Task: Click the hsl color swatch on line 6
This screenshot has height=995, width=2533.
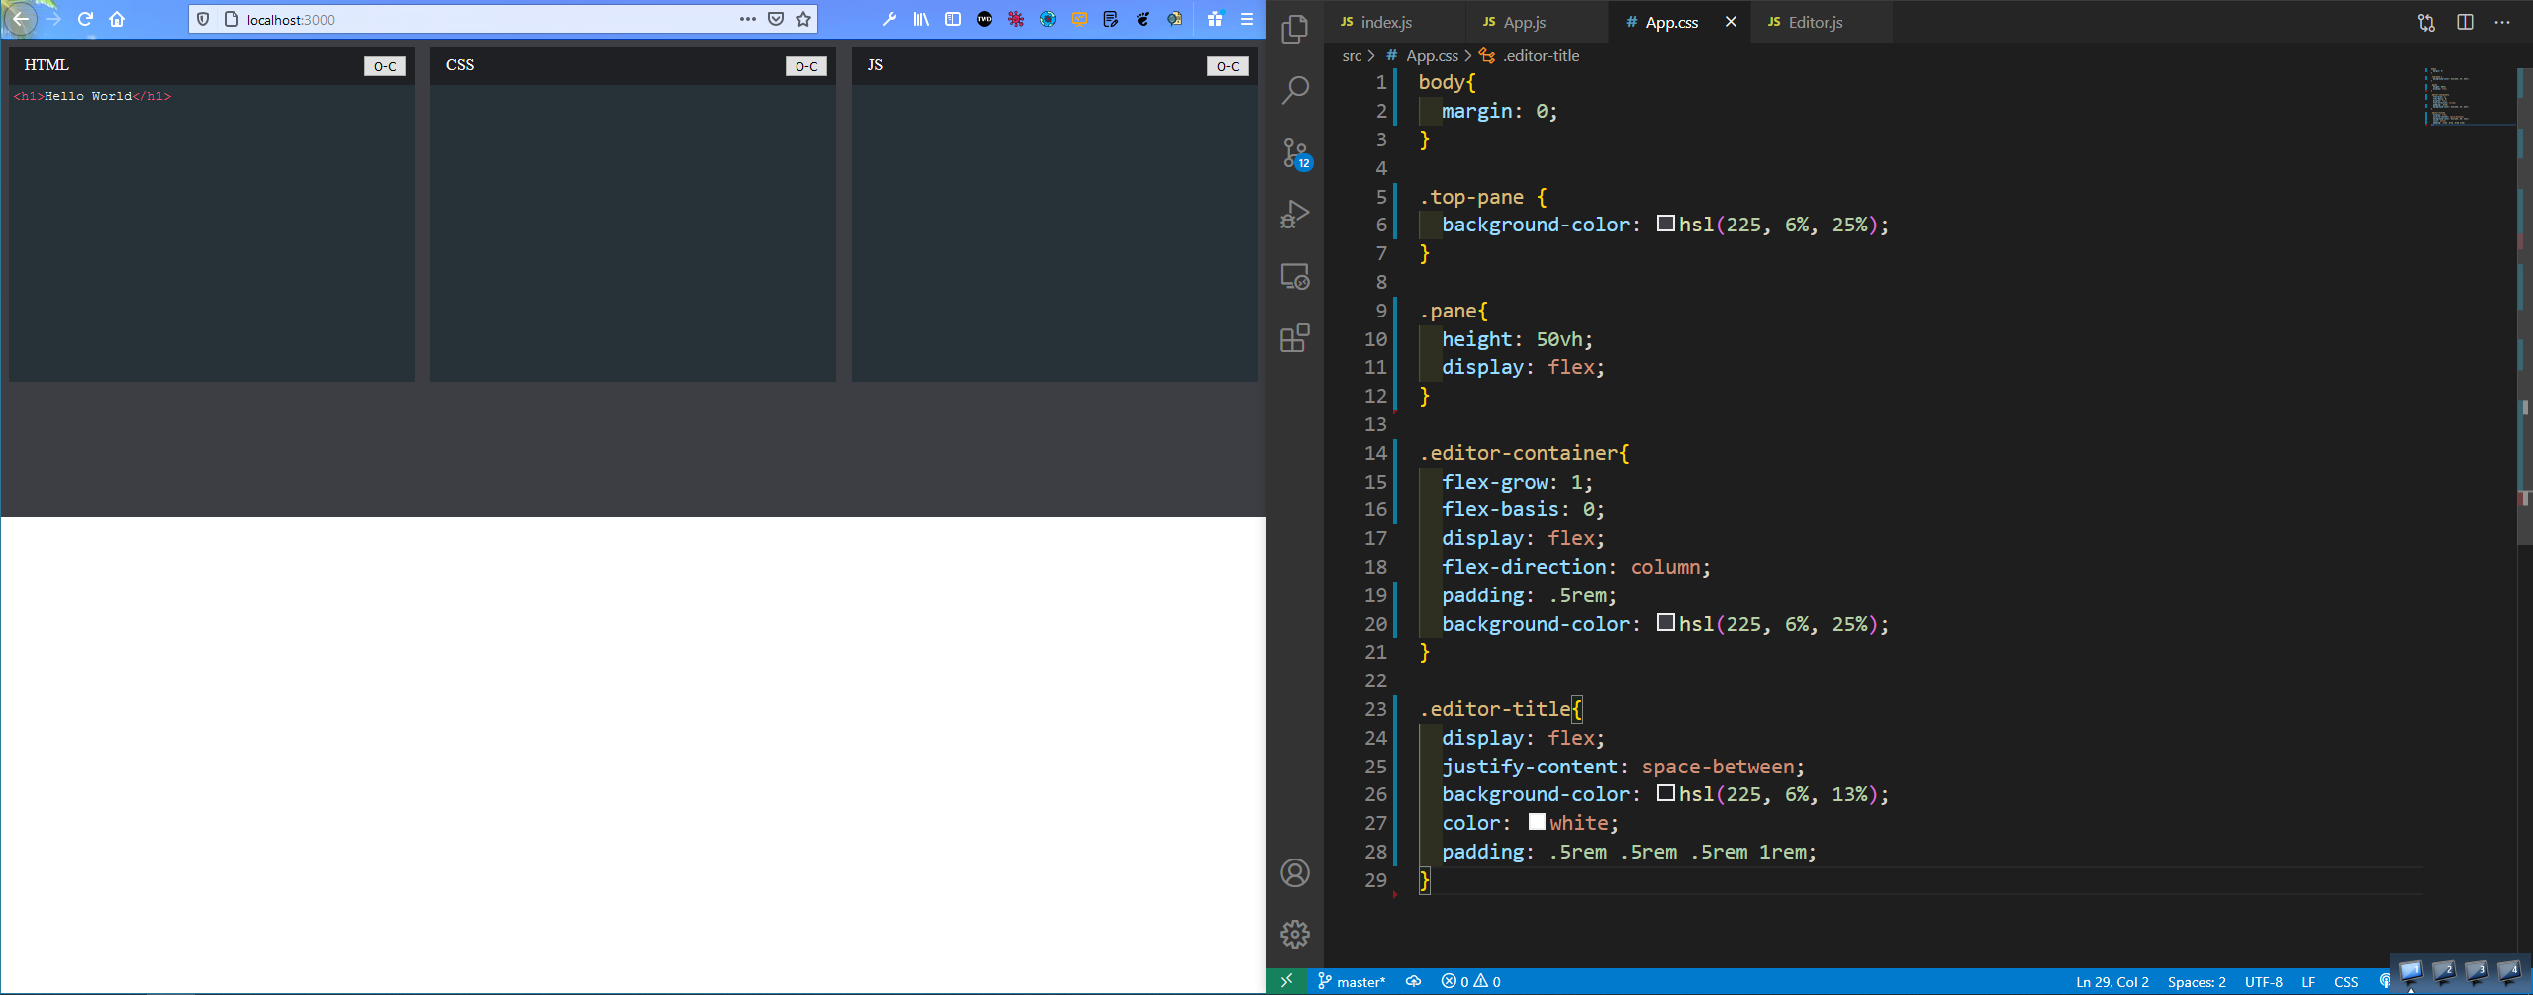Action: (x=1666, y=224)
